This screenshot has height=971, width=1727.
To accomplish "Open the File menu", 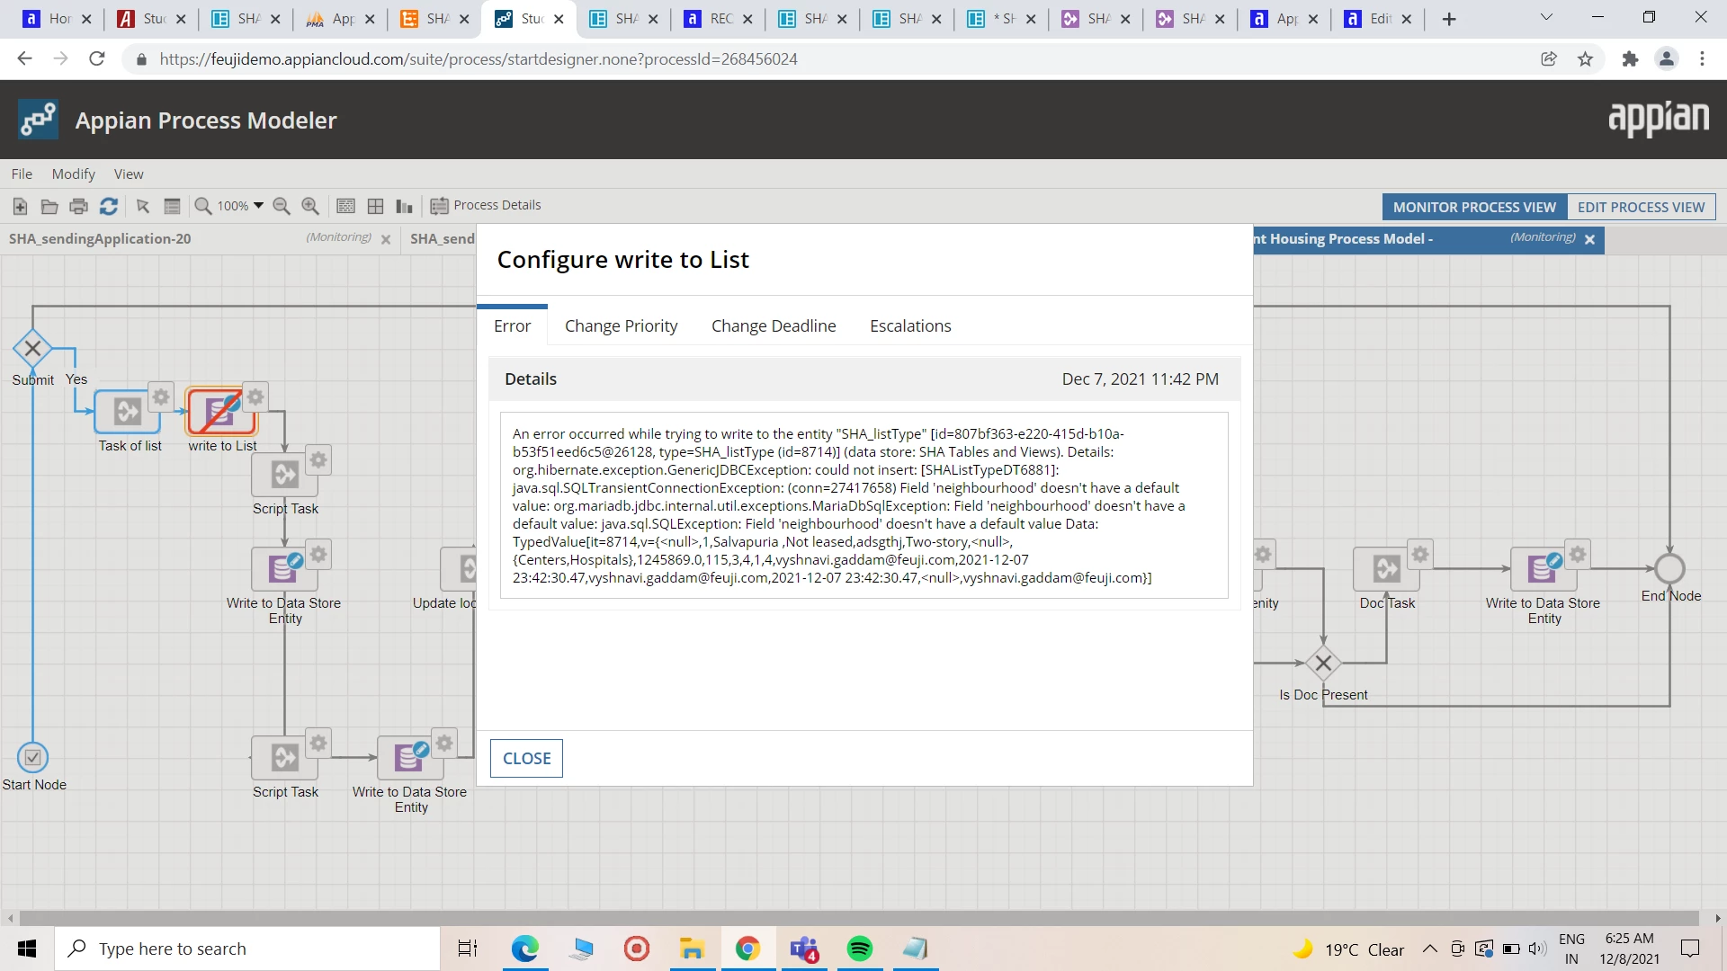I will tap(22, 174).
